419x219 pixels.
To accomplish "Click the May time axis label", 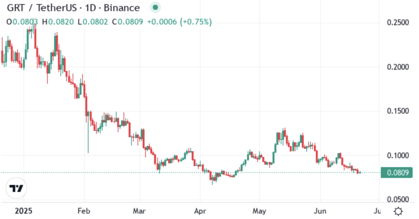I will (259, 211).
